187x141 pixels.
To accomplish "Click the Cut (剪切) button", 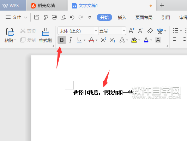I will click(x=28, y=31).
